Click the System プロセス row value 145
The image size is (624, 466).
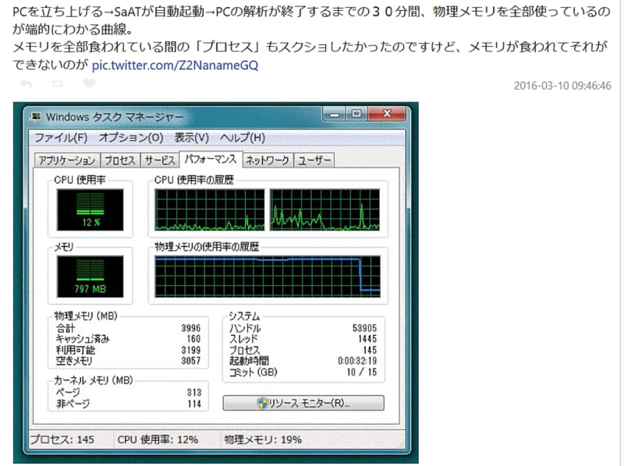tap(370, 350)
